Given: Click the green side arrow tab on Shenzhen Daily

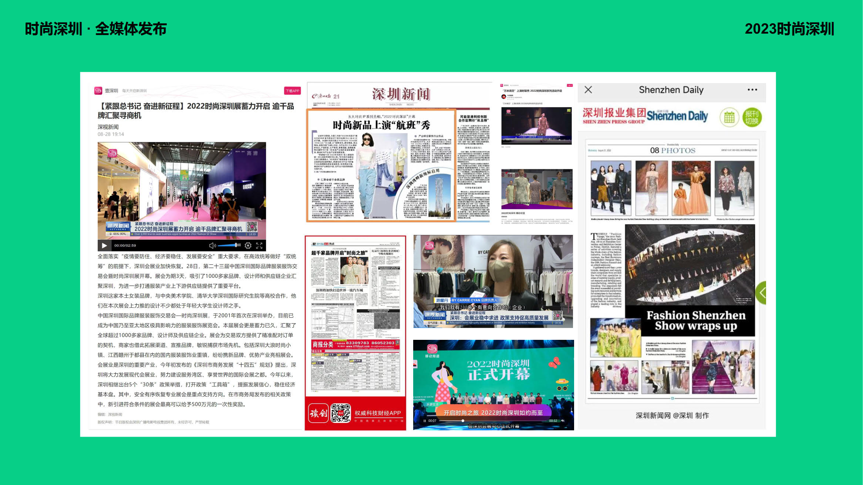Looking at the screenshot, I should point(761,293).
